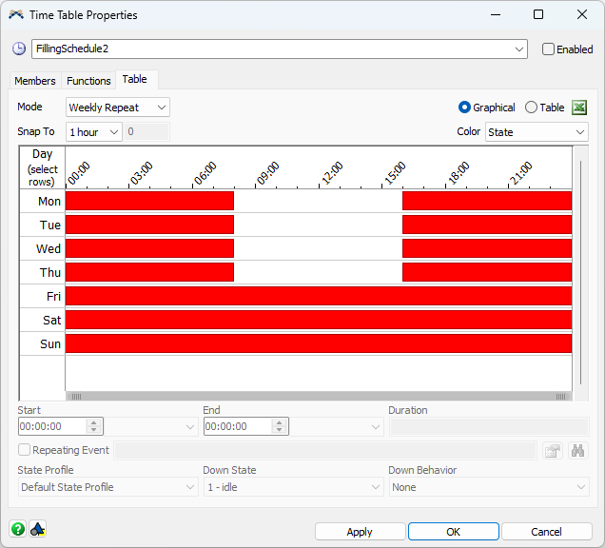Select the Fri row header
Image resolution: width=605 pixels, height=548 pixels.
point(43,296)
